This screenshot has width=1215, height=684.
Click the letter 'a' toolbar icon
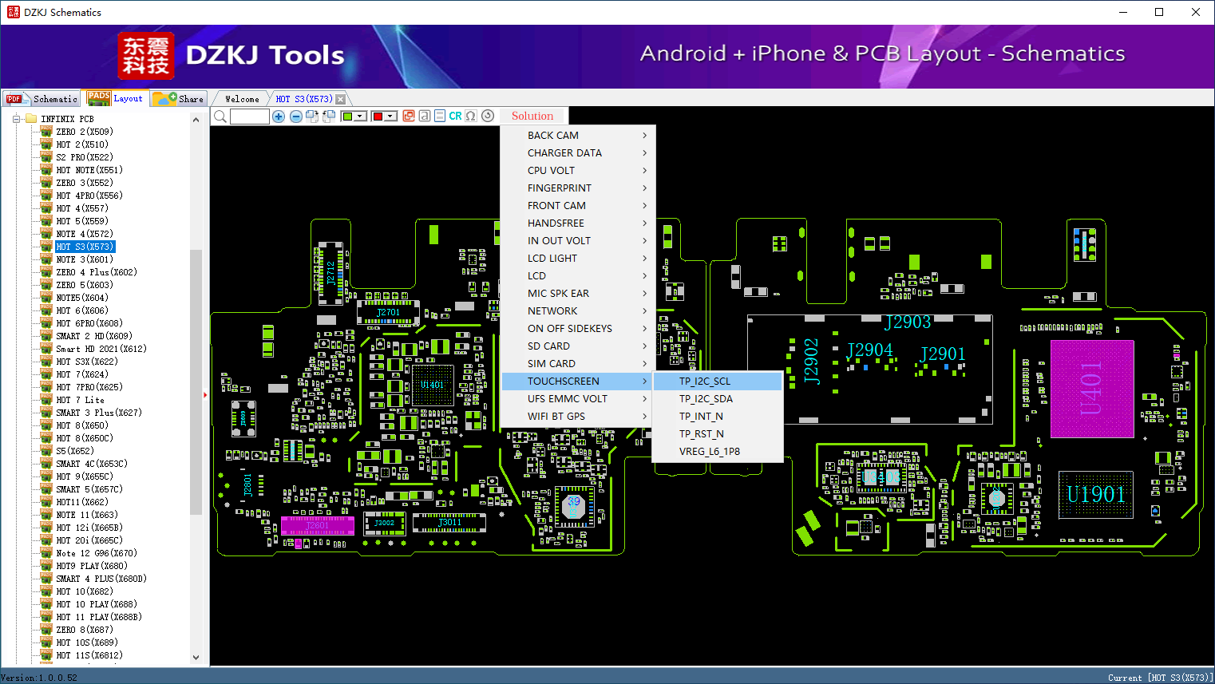(x=425, y=117)
